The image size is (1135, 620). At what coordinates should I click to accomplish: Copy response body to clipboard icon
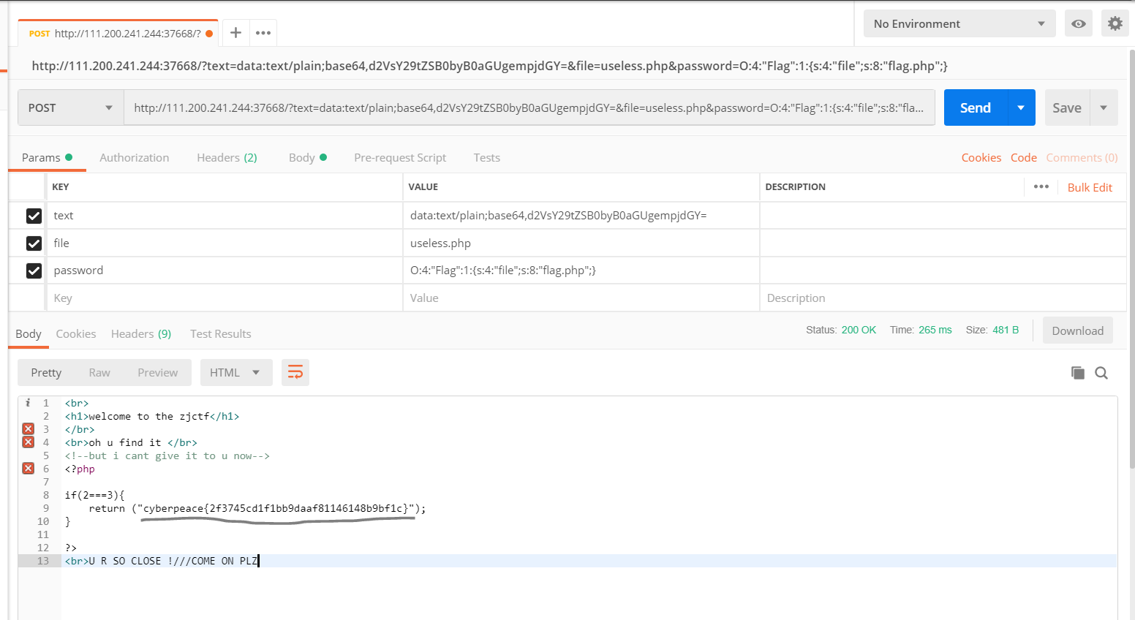pyautogui.click(x=1077, y=373)
